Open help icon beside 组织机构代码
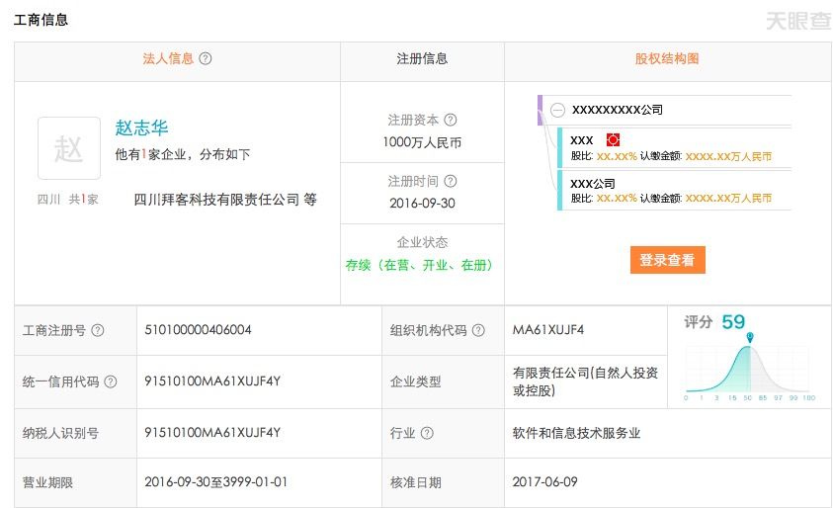 coord(478,330)
